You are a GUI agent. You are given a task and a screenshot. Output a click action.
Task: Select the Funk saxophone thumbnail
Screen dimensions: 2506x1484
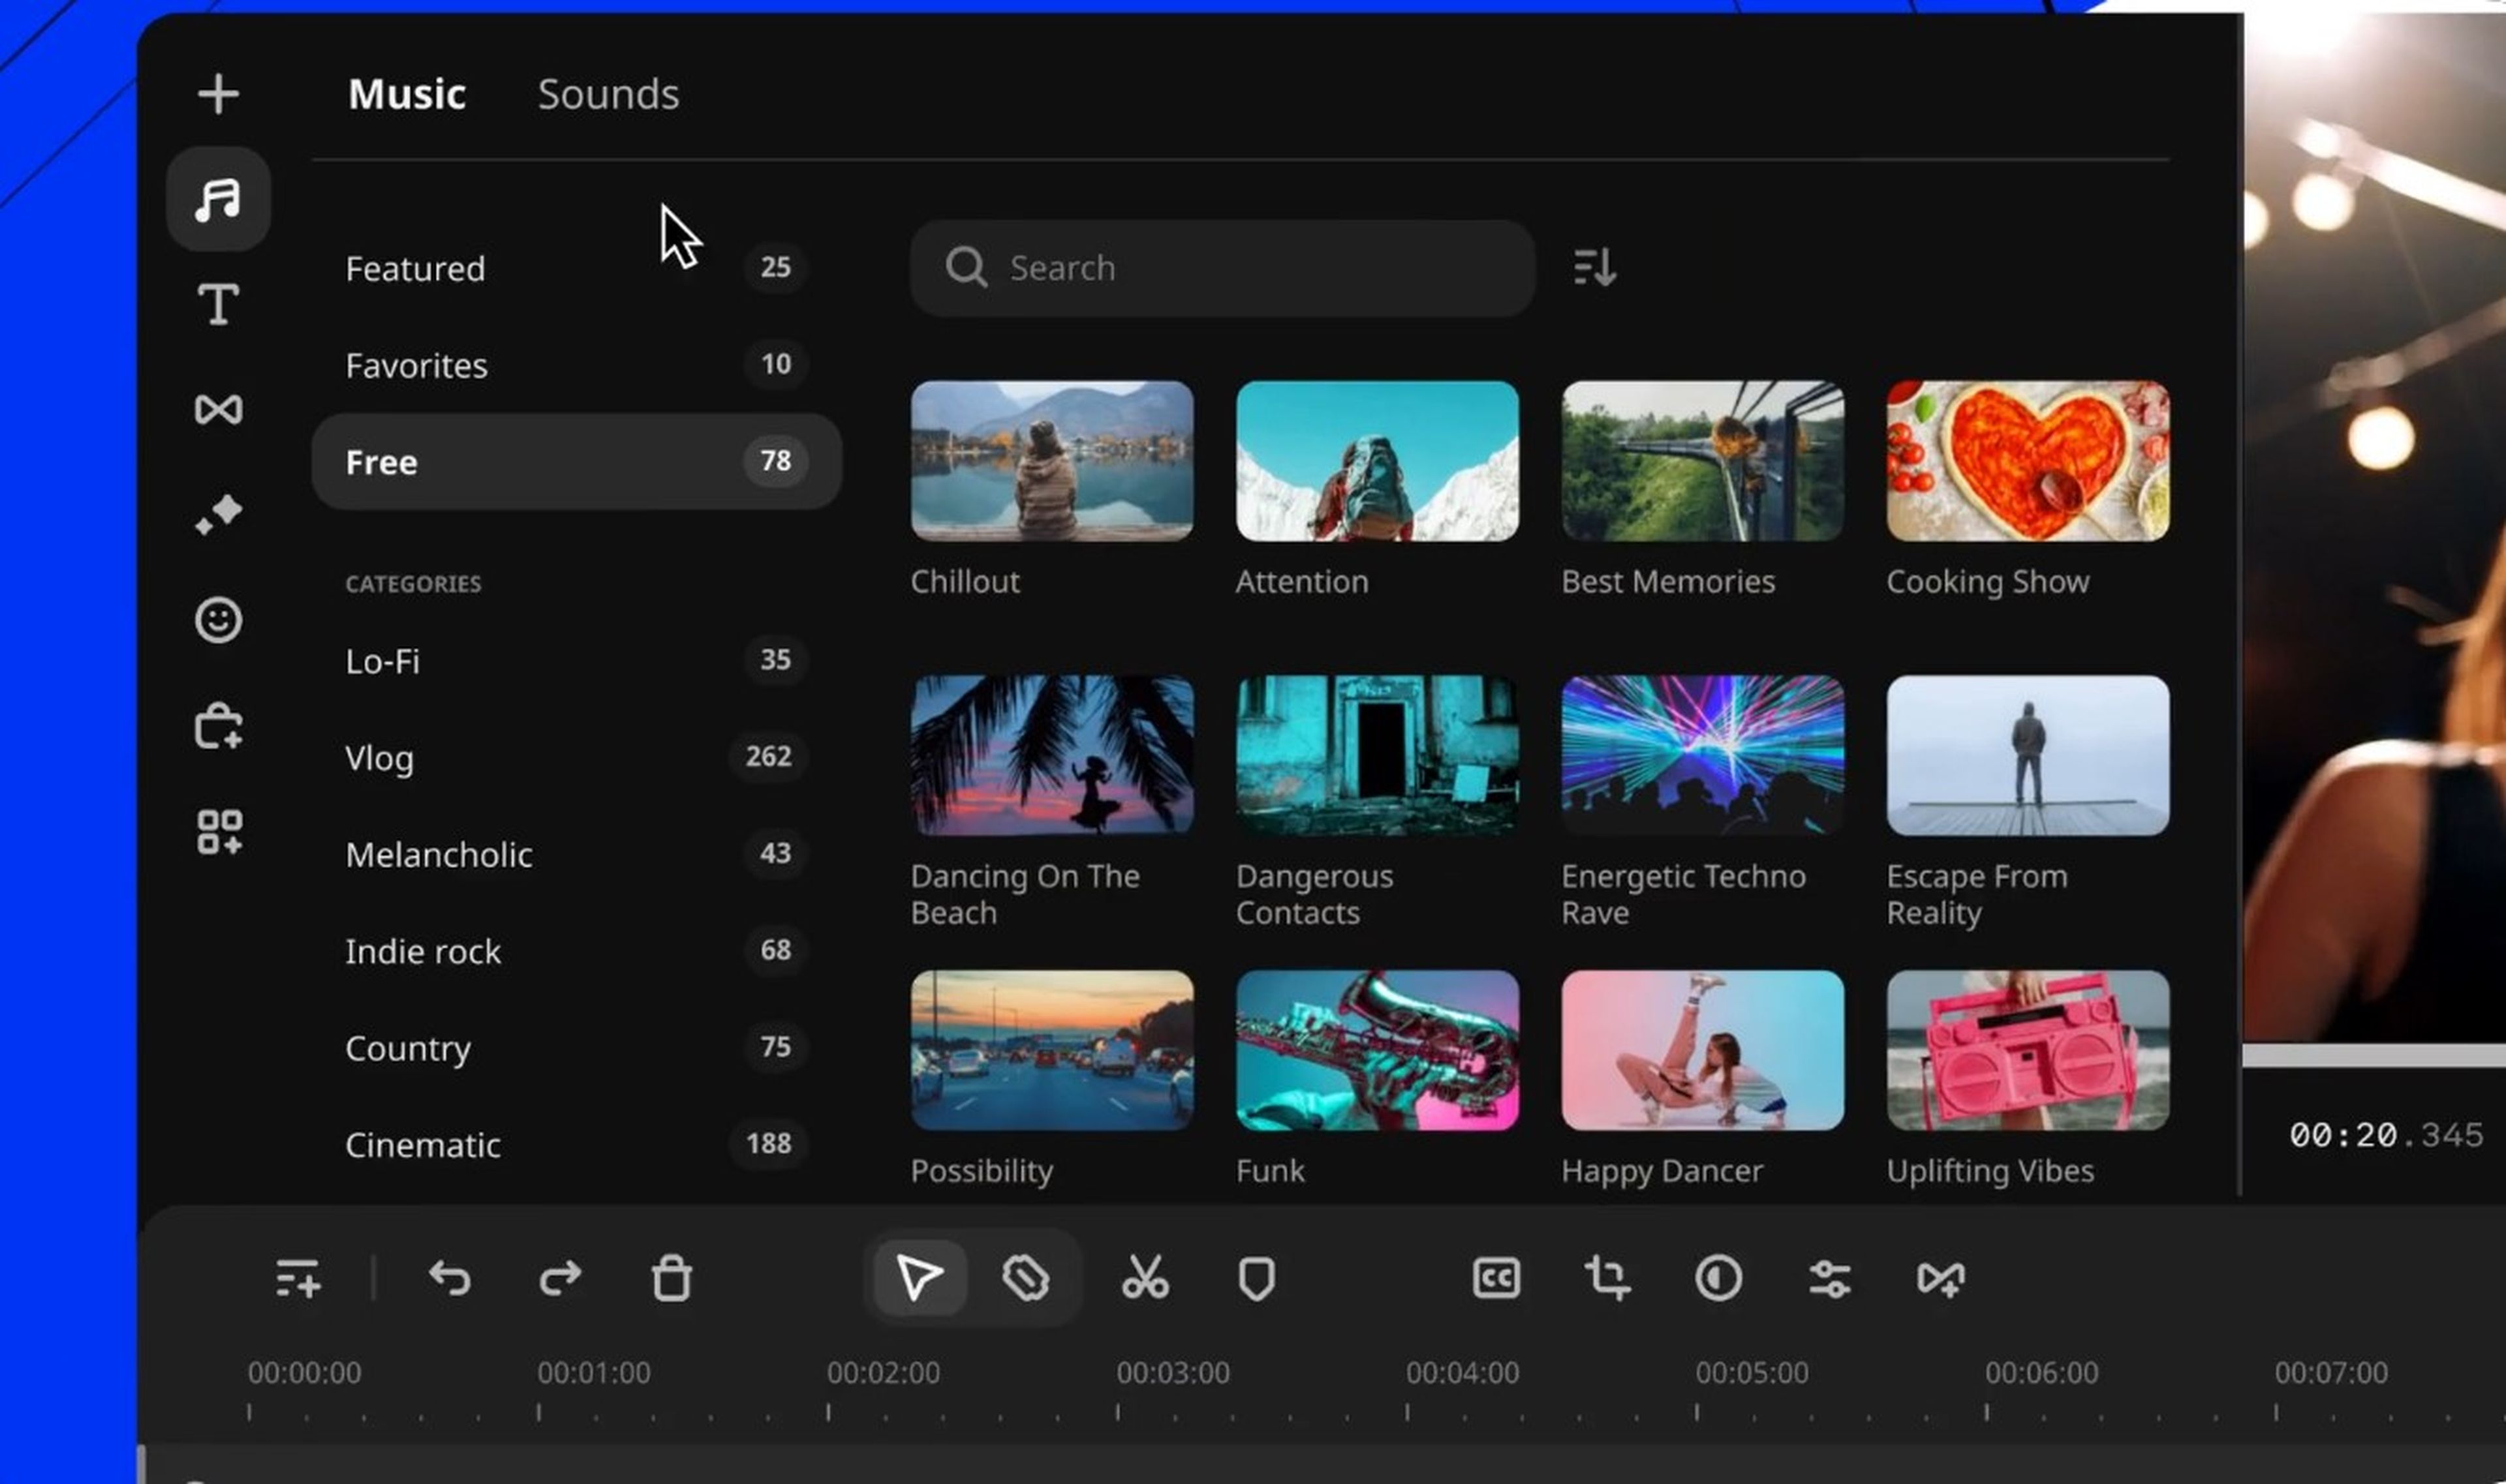[x=1376, y=1050]
